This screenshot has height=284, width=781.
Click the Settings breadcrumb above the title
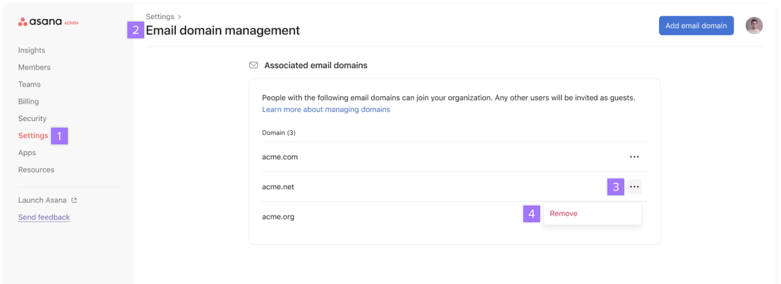160,17
